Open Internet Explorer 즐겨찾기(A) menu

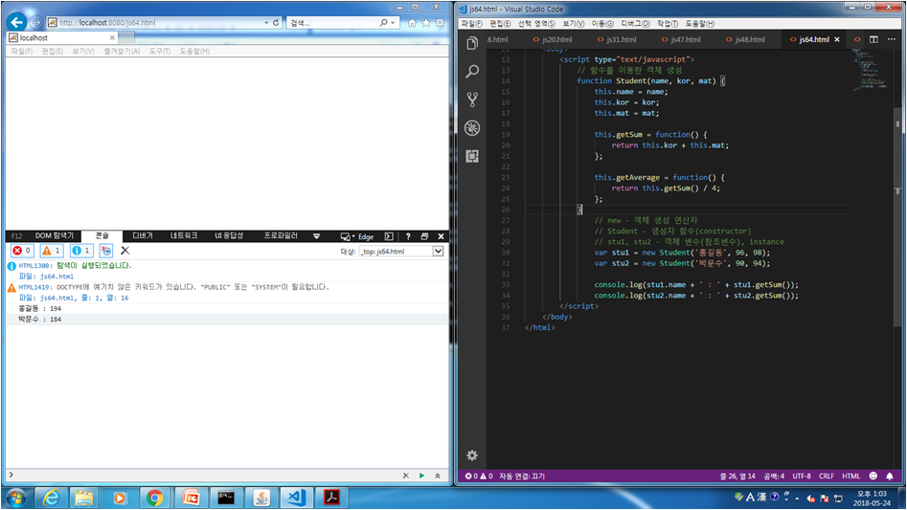click(122, 51)
